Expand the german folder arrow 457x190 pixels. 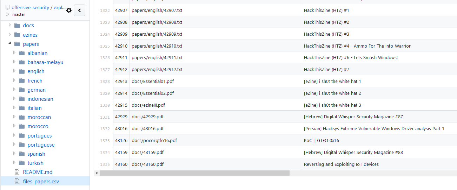(x=14, y=89)
